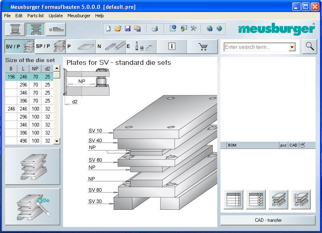This screenshot has height=233, width=322.
Task: Open the Meusburger menu
Action: (x=79, y=16)
